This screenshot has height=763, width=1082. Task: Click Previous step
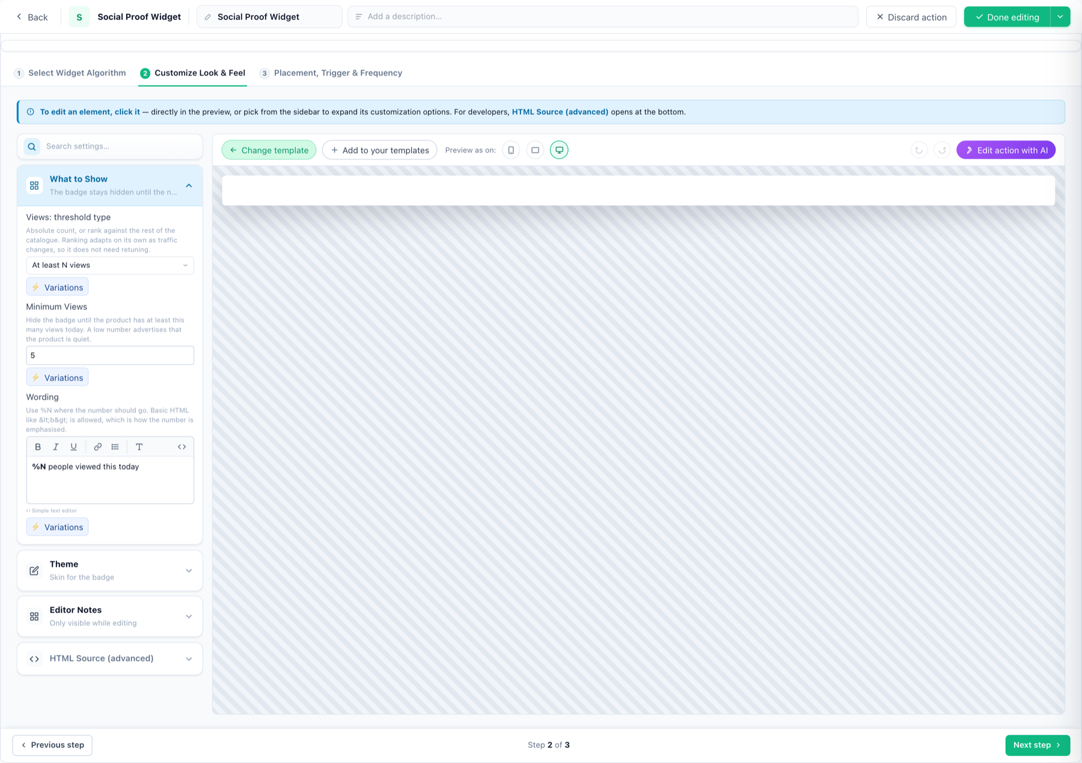pyautogui.click(x=52, y=745)
